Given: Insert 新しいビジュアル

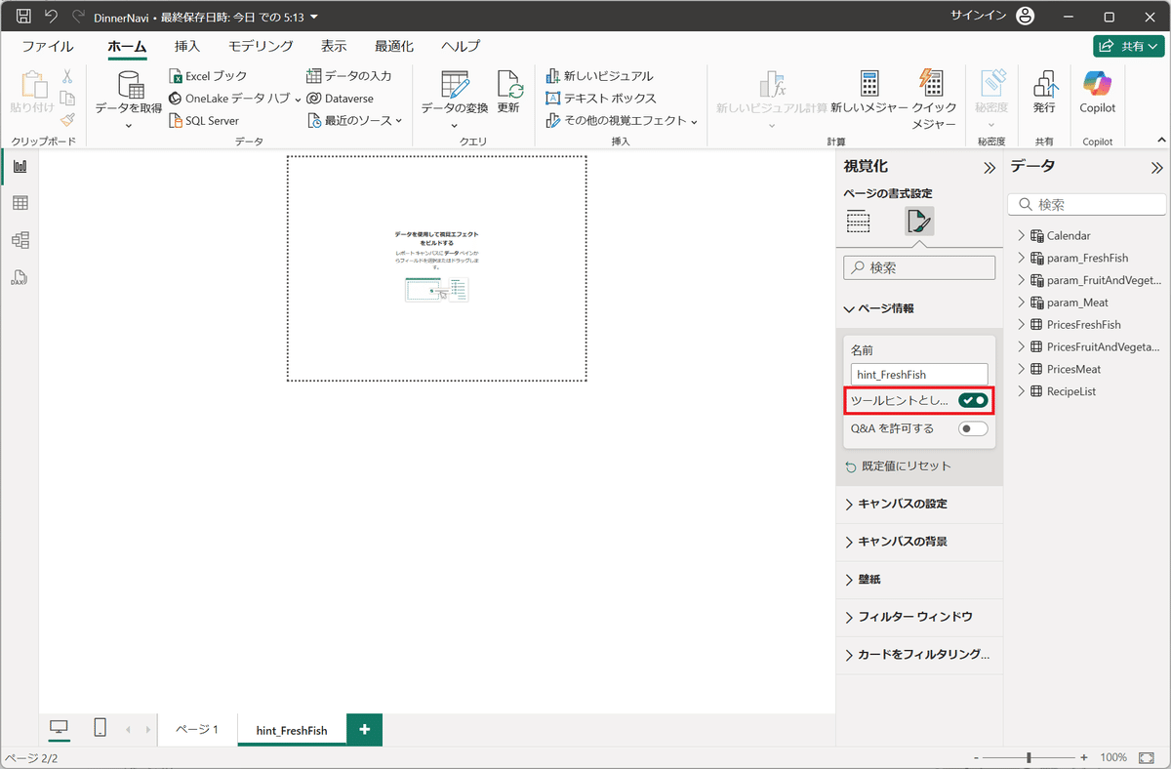Looking at the screenshot, I should (x=599, y=76).
